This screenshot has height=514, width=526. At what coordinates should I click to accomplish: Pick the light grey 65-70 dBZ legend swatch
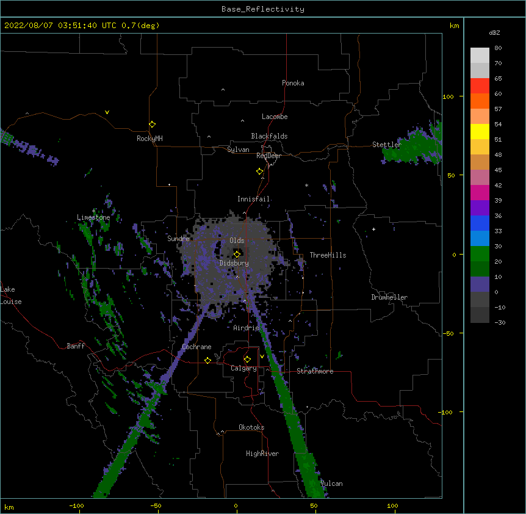(480, 70)
